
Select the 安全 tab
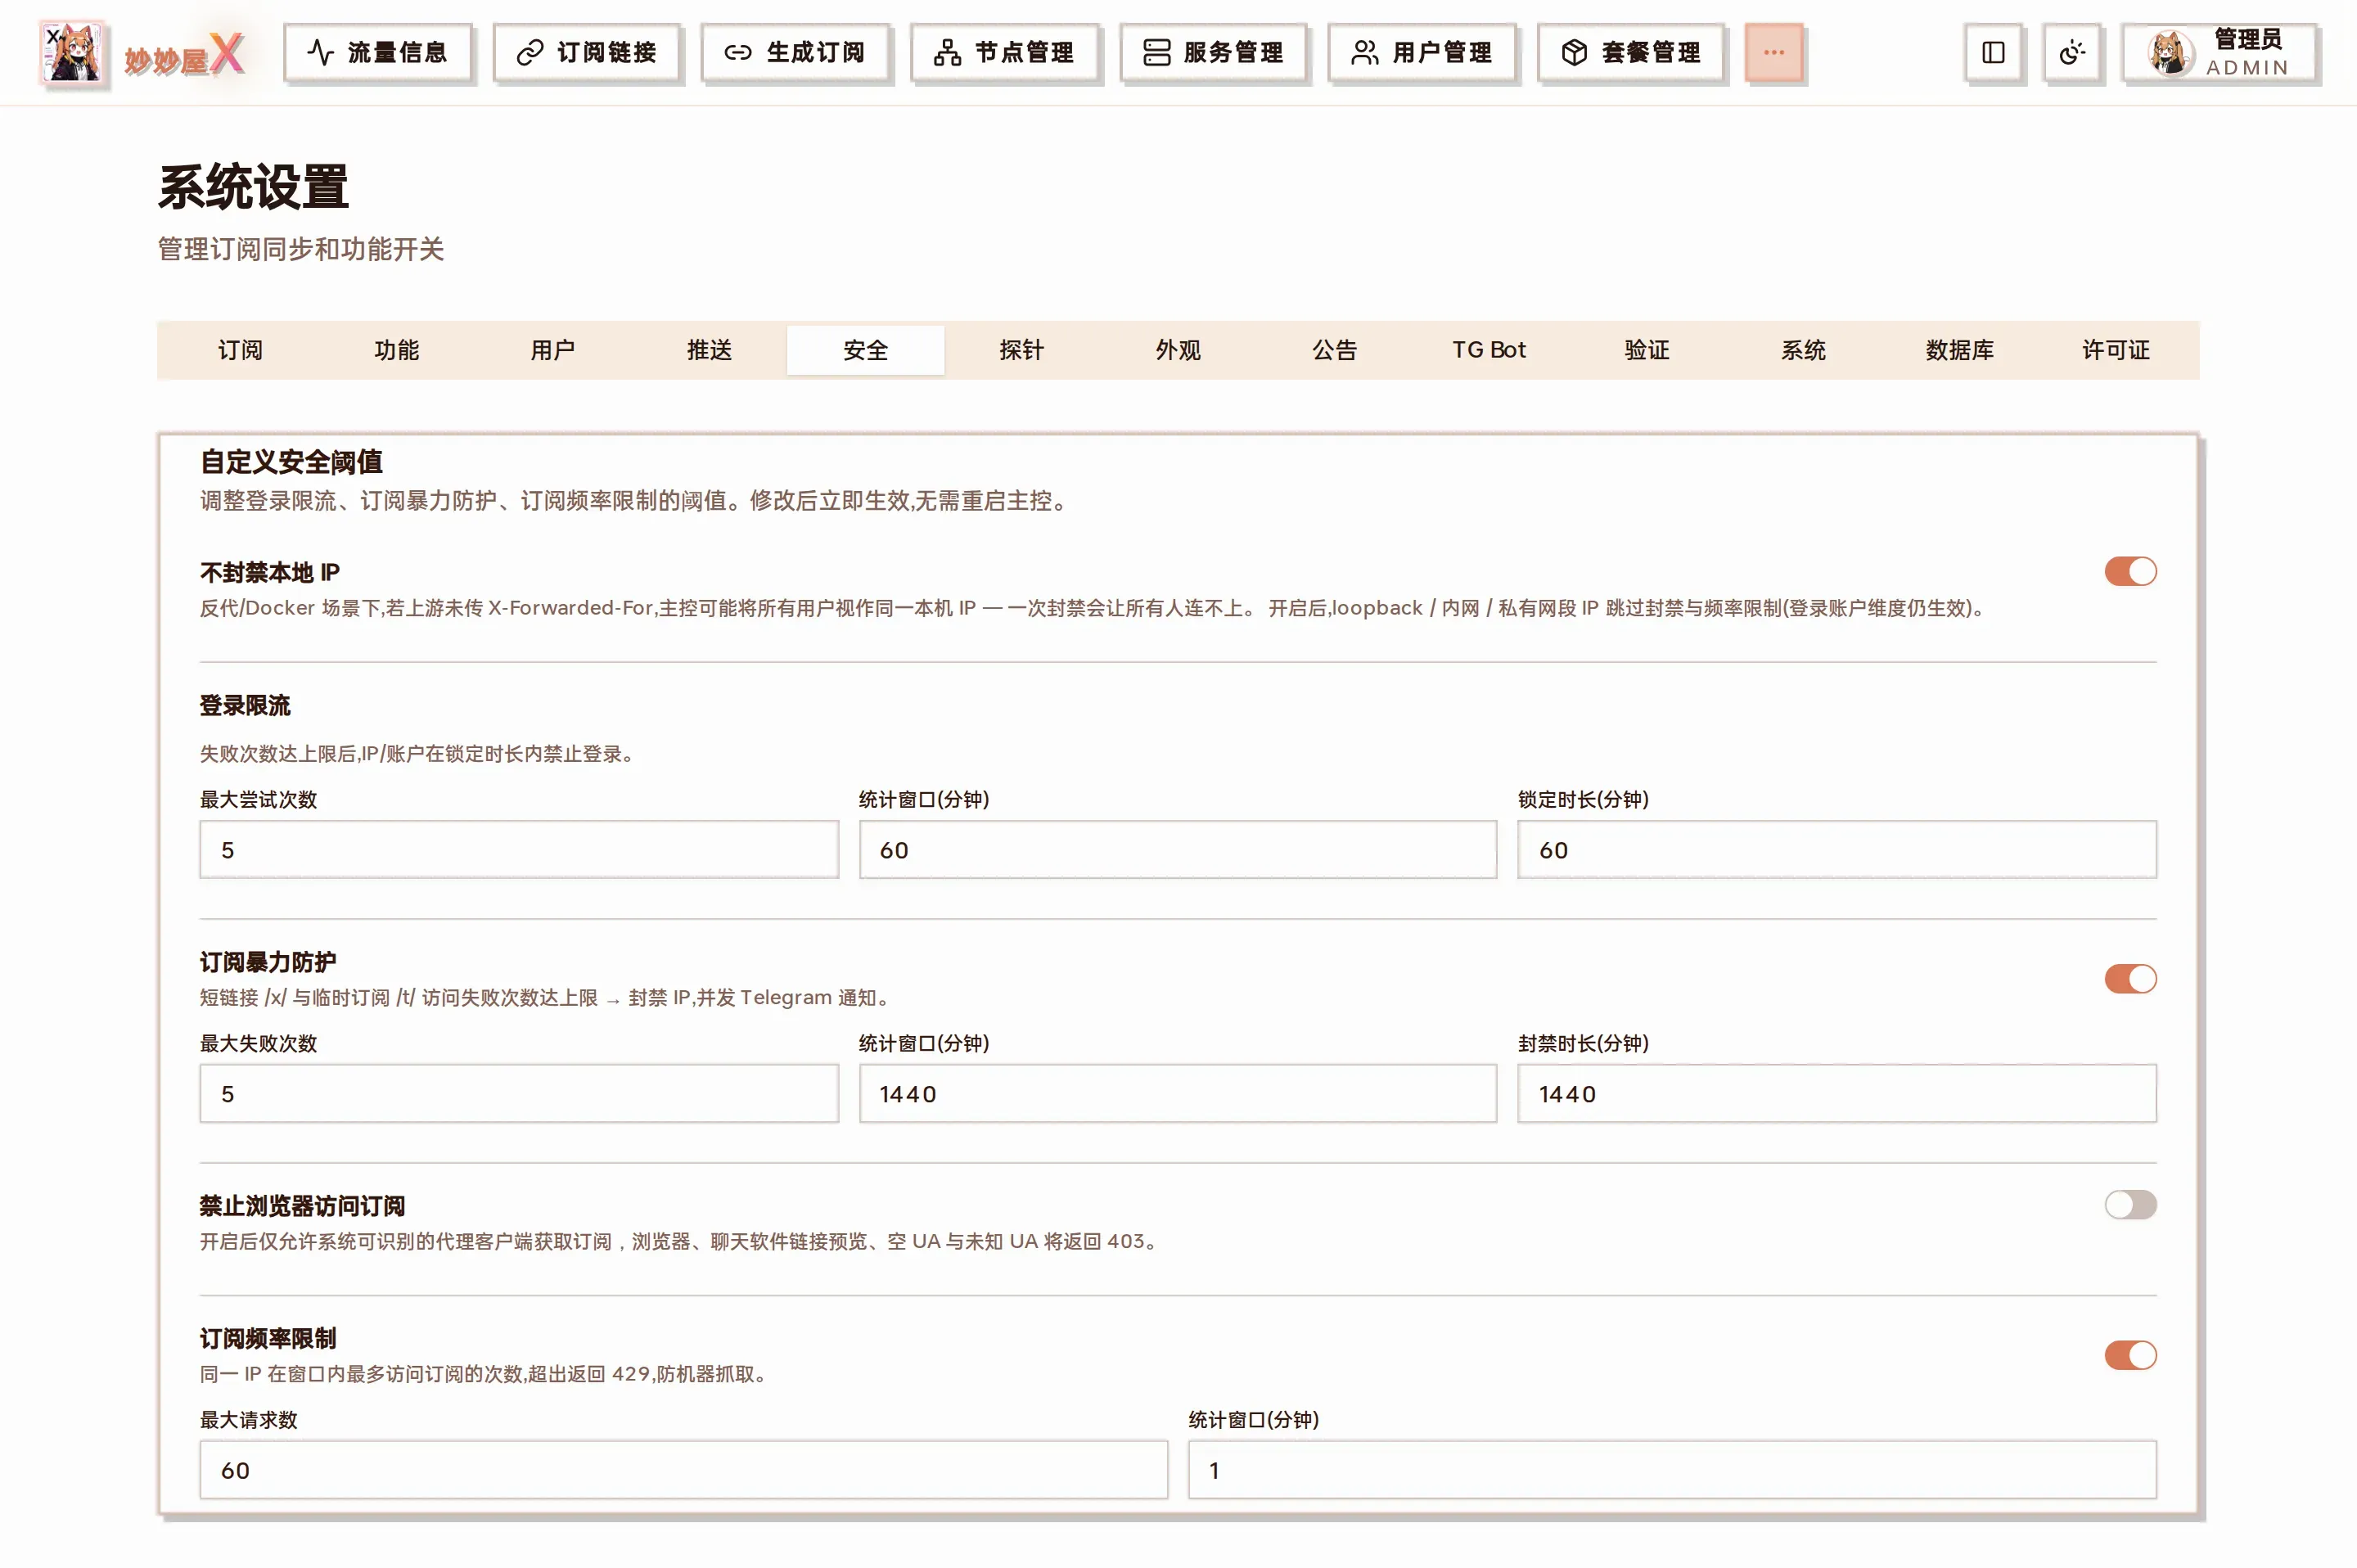866,350
